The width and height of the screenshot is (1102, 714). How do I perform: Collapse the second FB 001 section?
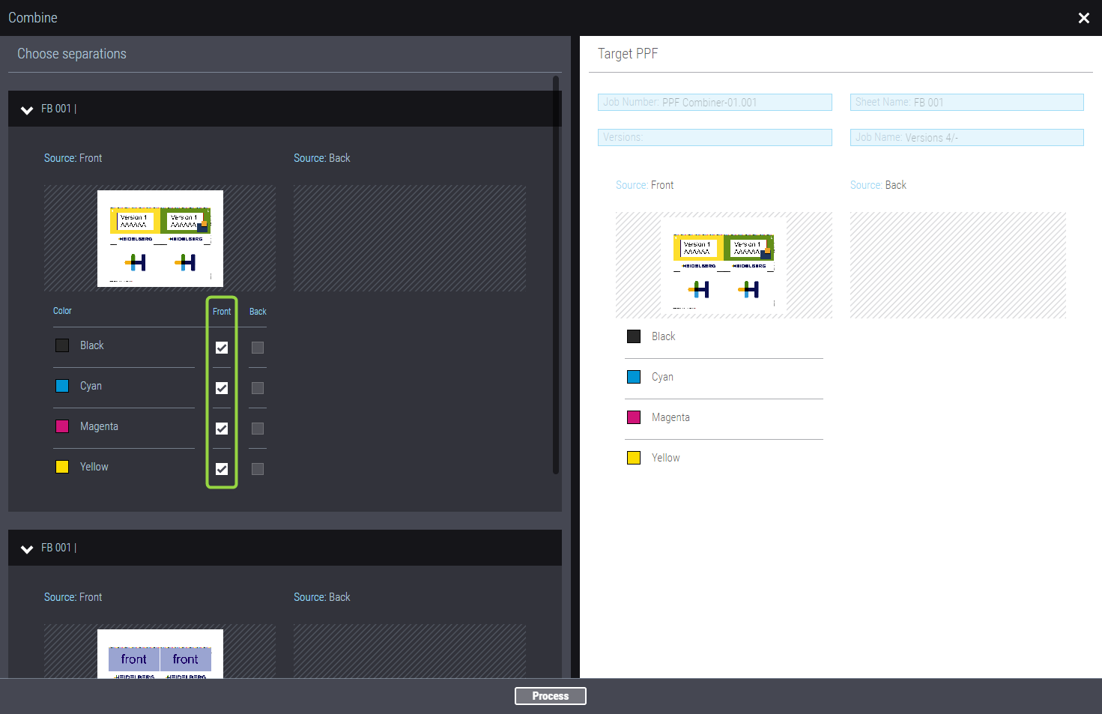click(x=27, y=549)
